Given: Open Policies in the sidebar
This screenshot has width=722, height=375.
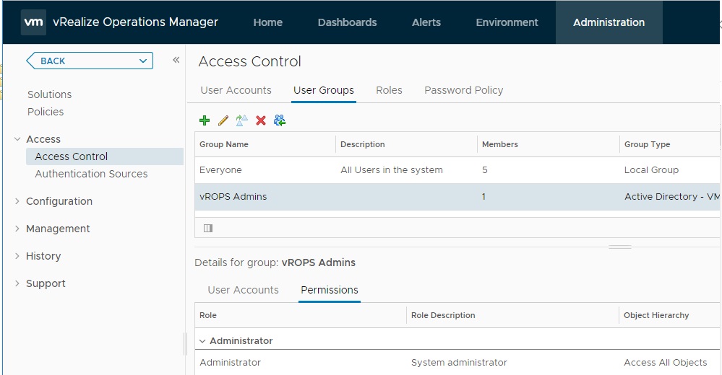Looking at the screenshot, I should click(46, 112).
